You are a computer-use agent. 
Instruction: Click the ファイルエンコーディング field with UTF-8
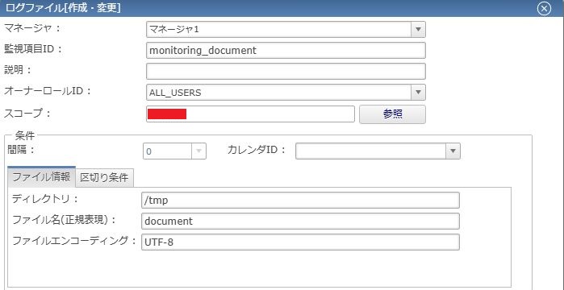[x=300, y=242]
